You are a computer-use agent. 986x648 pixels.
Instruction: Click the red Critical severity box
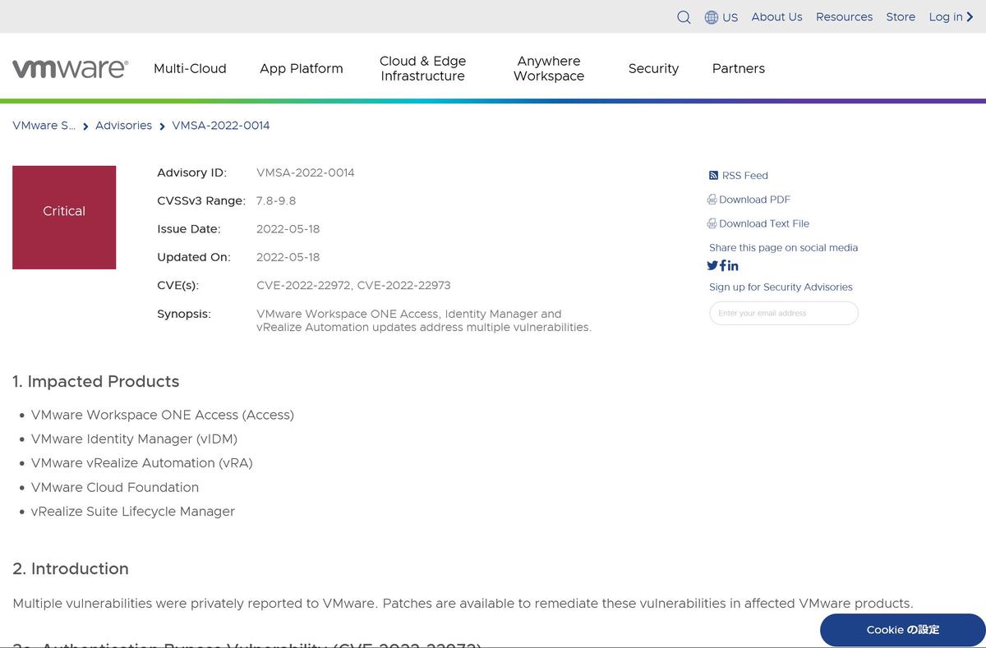point(64,218)
